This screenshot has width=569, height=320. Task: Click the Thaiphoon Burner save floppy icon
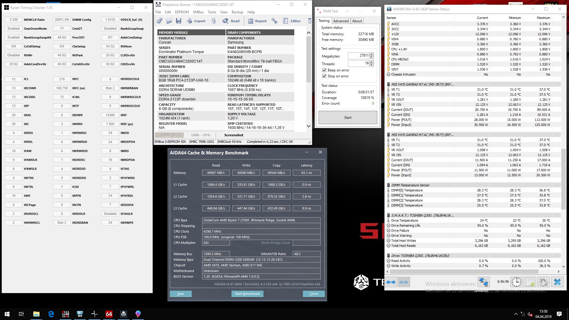tap(178, 21)
